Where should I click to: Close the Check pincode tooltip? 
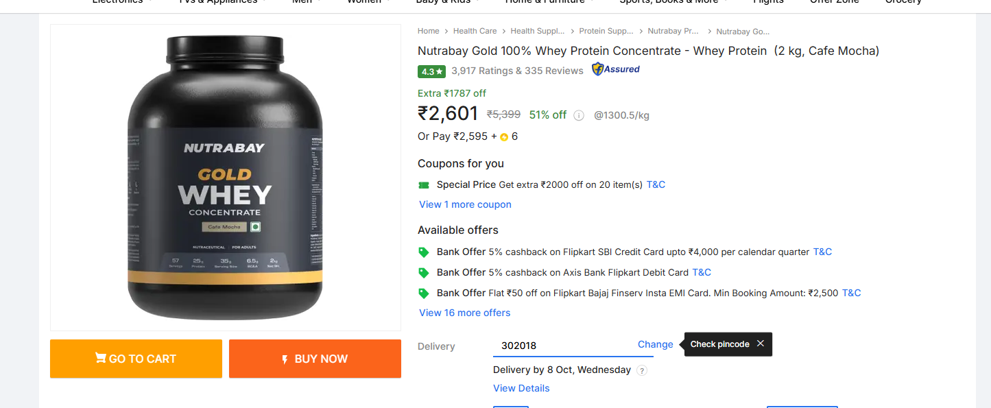761,344
